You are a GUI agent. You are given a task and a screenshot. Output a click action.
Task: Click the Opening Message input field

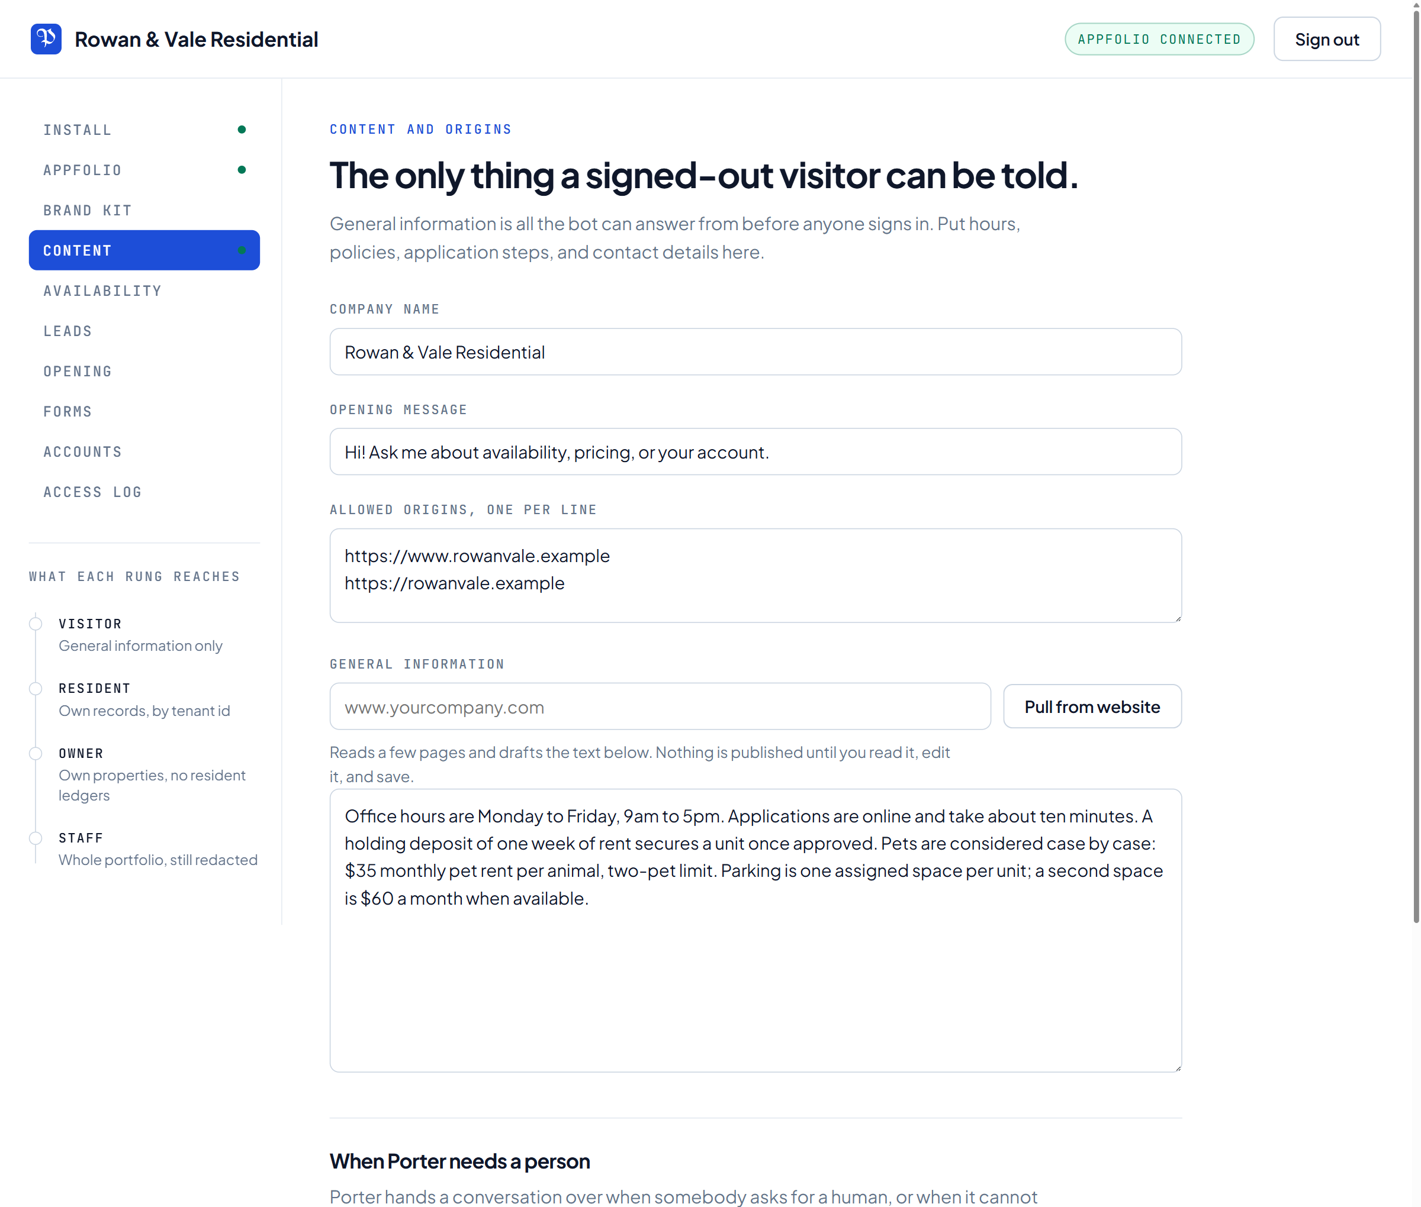coord(755,451)
